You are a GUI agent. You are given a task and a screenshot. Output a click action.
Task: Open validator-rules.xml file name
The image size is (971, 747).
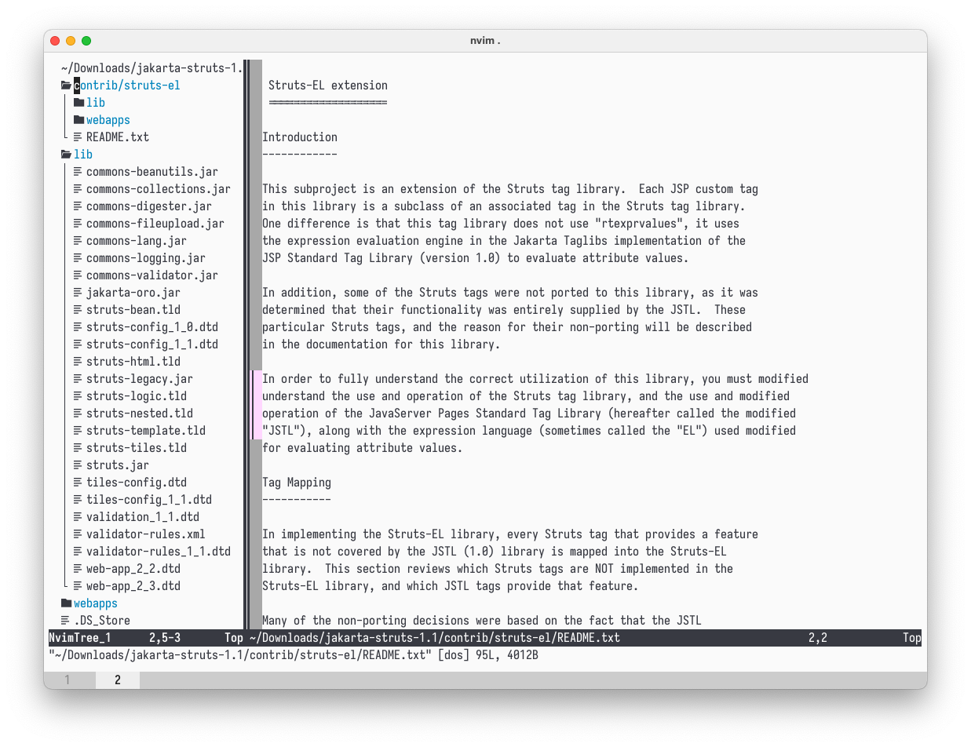(x=146, y=534)
